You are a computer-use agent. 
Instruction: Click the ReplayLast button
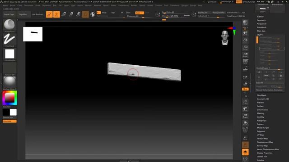[204, 13]
